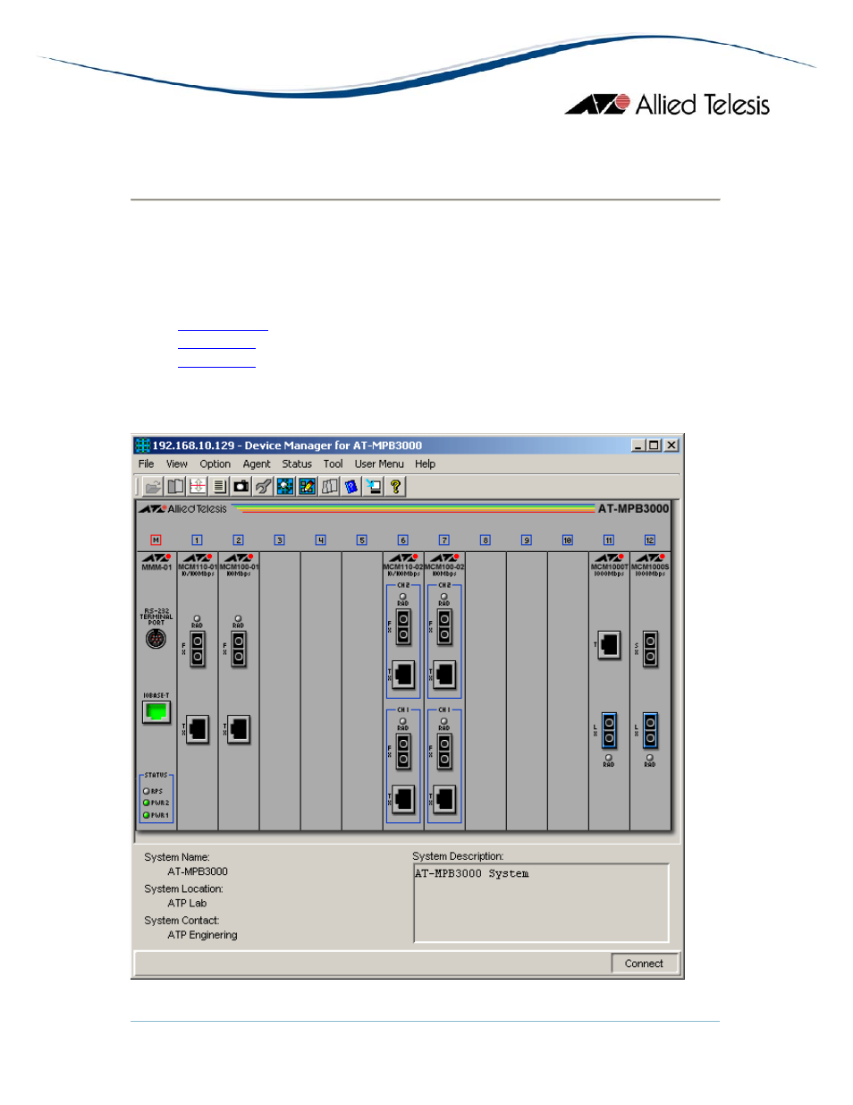Click MCM100-02 CH1 RJ45 port
This screenshot has height=1105, width=853.
[x=444, y=798]
